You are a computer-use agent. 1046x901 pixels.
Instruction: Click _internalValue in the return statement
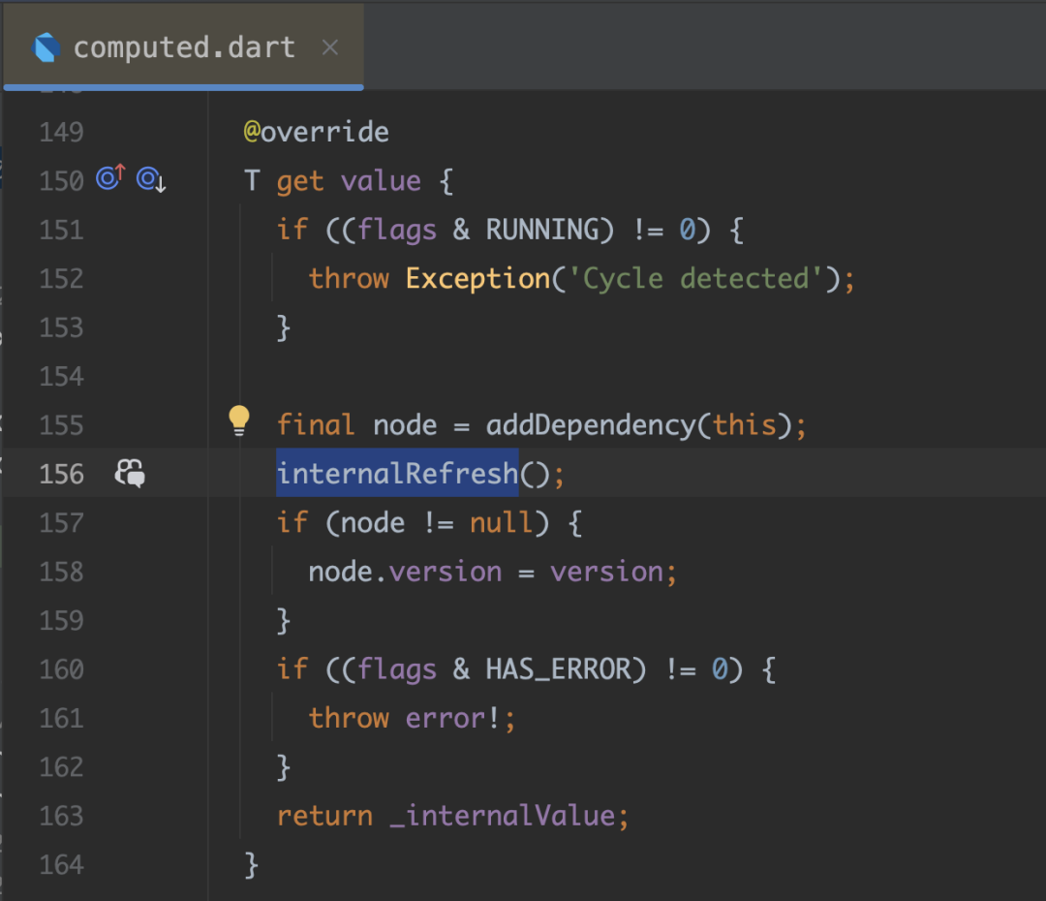point(502,816)
